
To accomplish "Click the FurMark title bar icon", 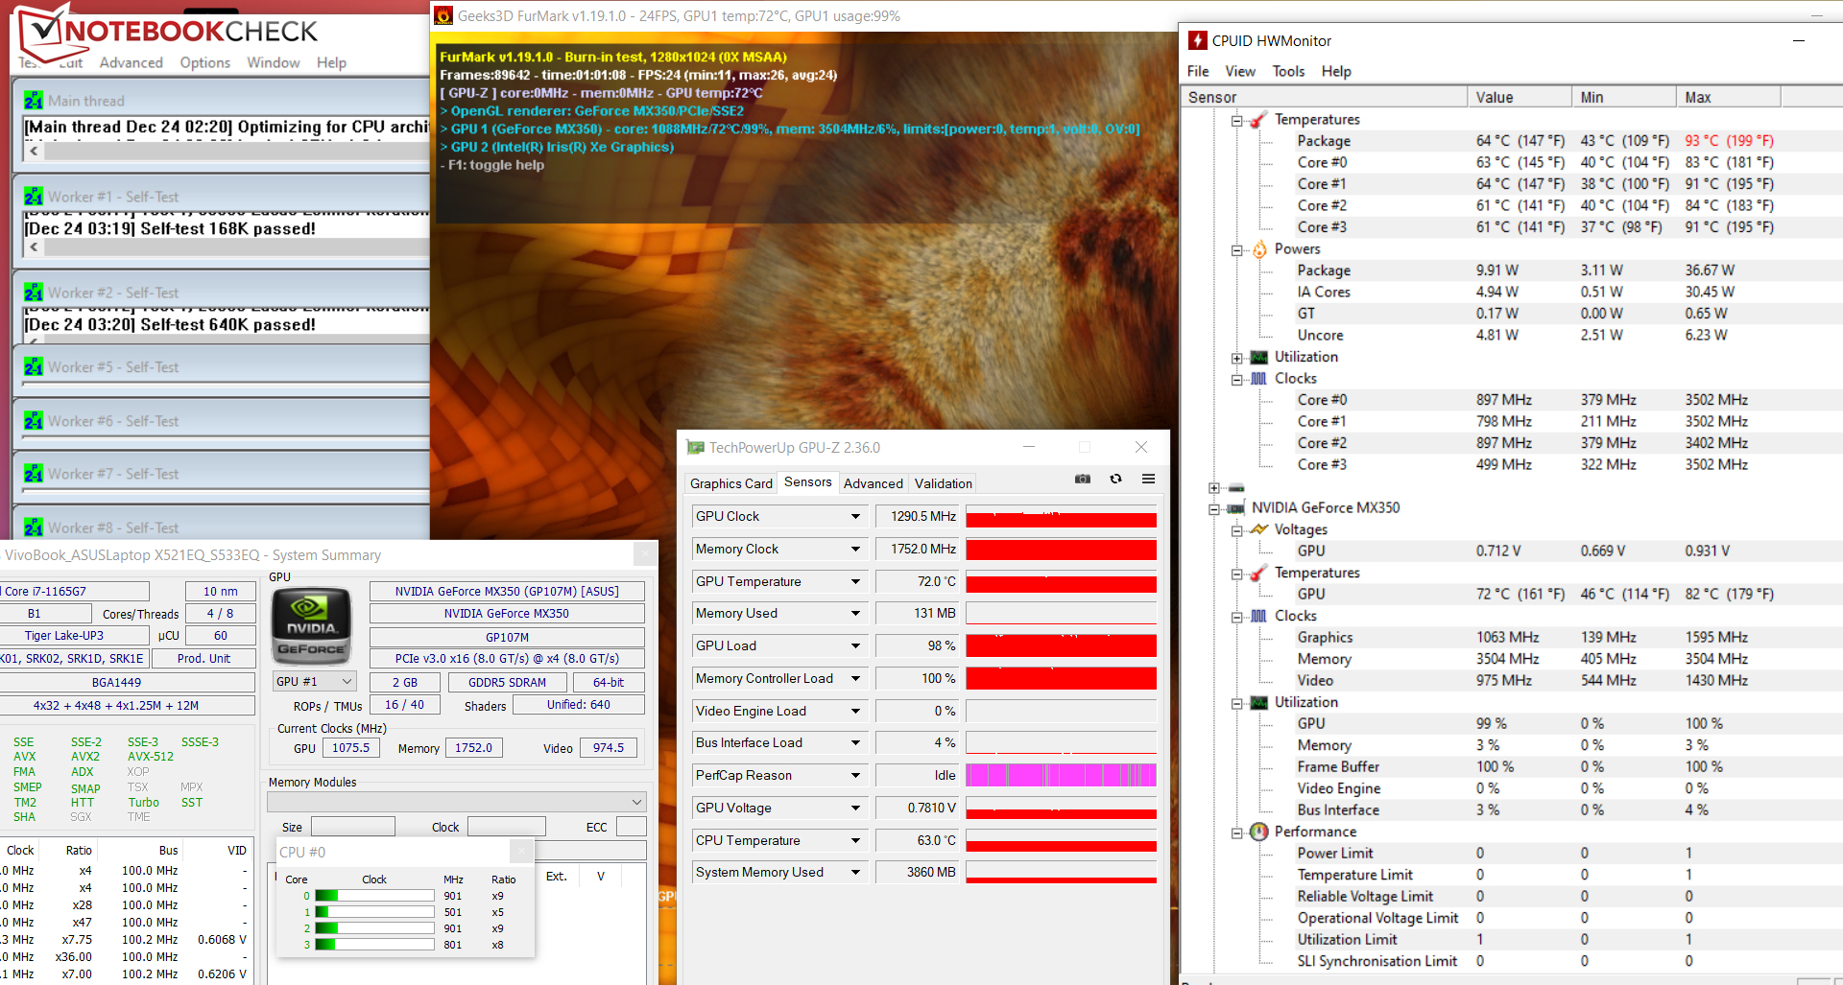I will click(443, 15).
